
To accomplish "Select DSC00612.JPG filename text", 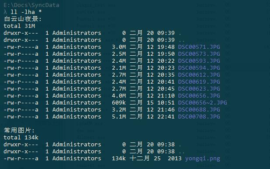I will coord(199,75).
